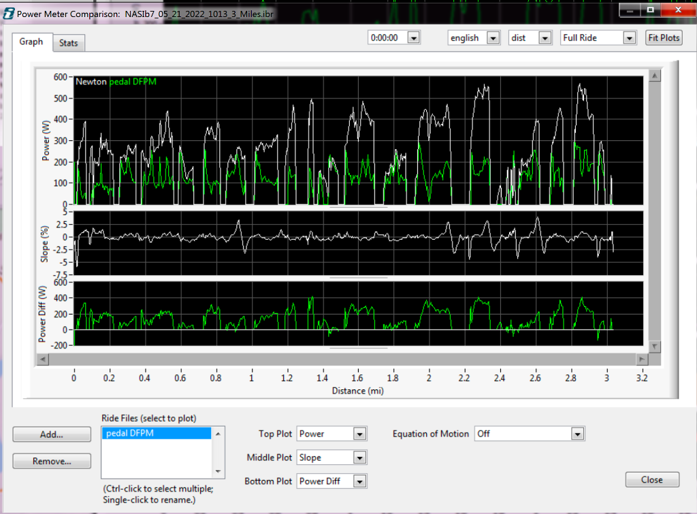Click the Remove button
697x514 pixels.
[x=51, y=461]
